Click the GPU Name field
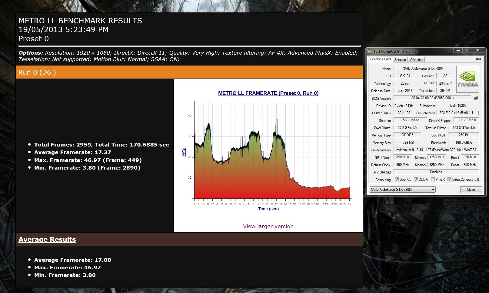Viewport: 489px width, 293px height. (424, 69)
